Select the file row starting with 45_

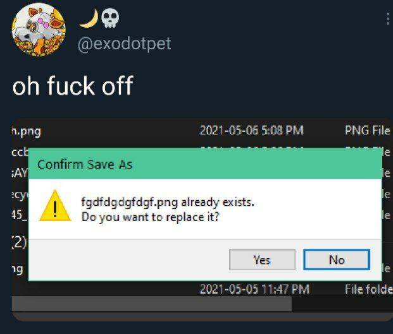(x=20, y=215)
